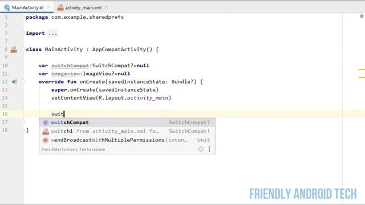Open the completion popup three-dot options menu

coord(209,149)
